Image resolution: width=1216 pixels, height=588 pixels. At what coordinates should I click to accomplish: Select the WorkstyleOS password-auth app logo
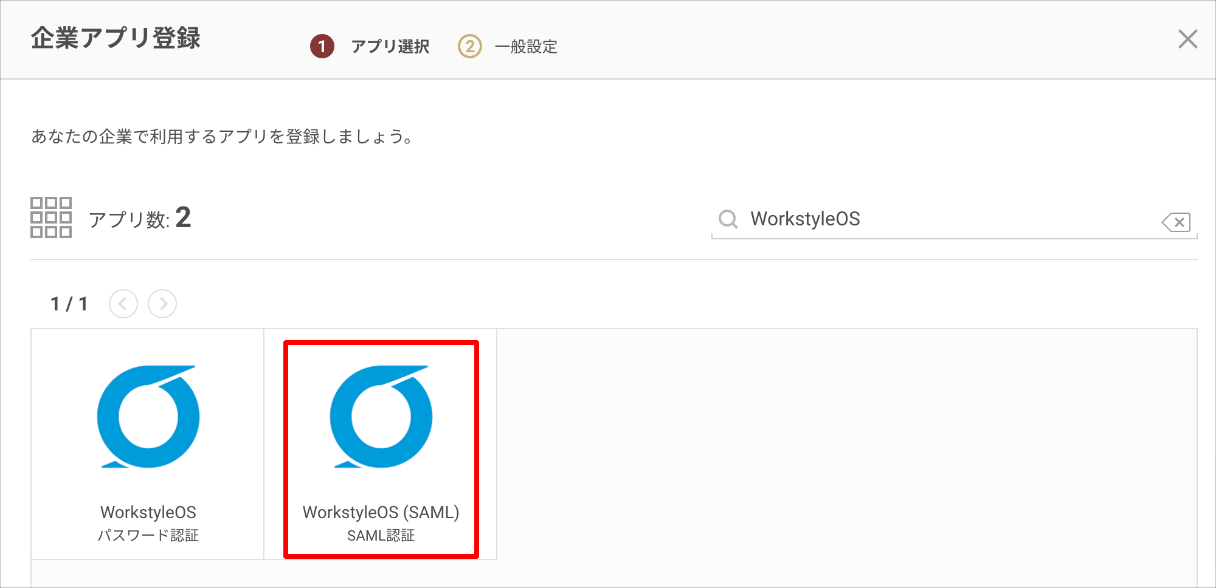coord(148,417)
